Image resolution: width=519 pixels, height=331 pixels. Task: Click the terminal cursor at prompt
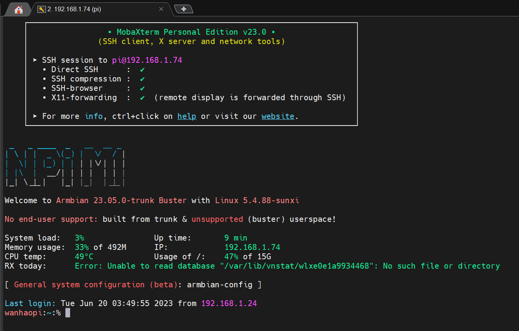[x=68, y=313]
